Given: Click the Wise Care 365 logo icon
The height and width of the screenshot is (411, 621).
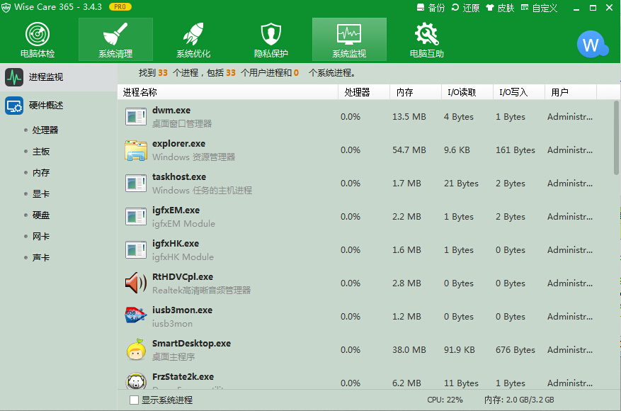Looking at the screenshot, I should pos(6,7).
